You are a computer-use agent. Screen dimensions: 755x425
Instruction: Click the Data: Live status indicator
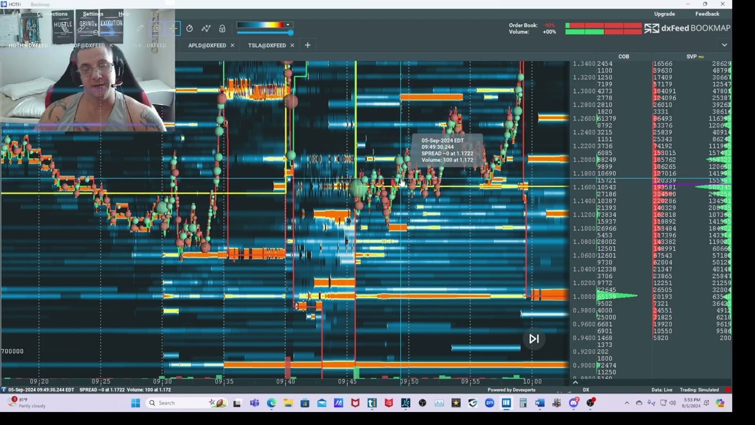662,390
